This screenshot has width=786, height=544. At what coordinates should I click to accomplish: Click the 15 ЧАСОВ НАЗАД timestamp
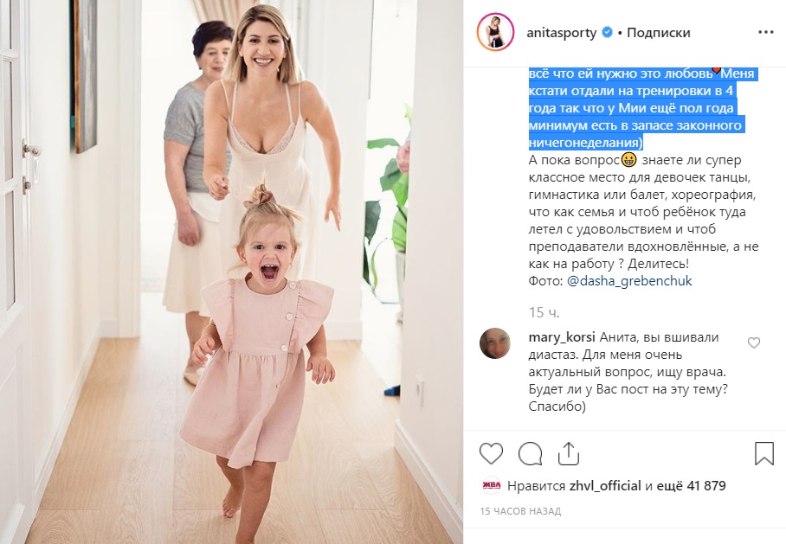pos(520,511)
